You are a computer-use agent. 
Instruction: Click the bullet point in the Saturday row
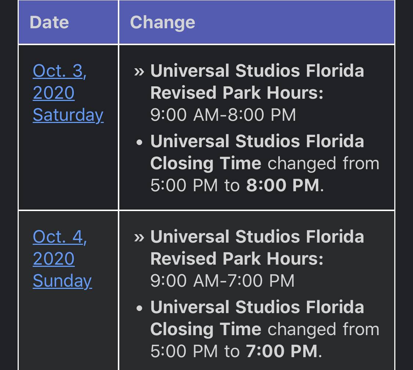139,142
